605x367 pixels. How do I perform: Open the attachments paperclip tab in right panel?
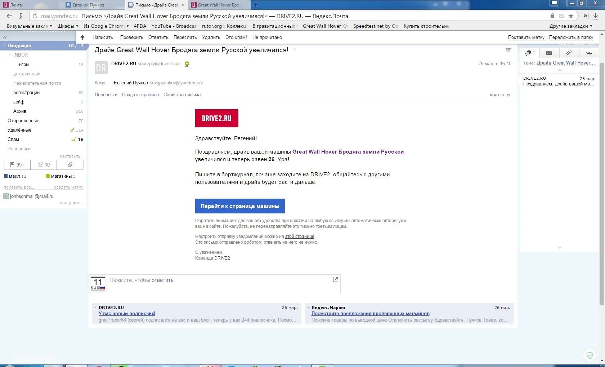[x=569, y=53]
